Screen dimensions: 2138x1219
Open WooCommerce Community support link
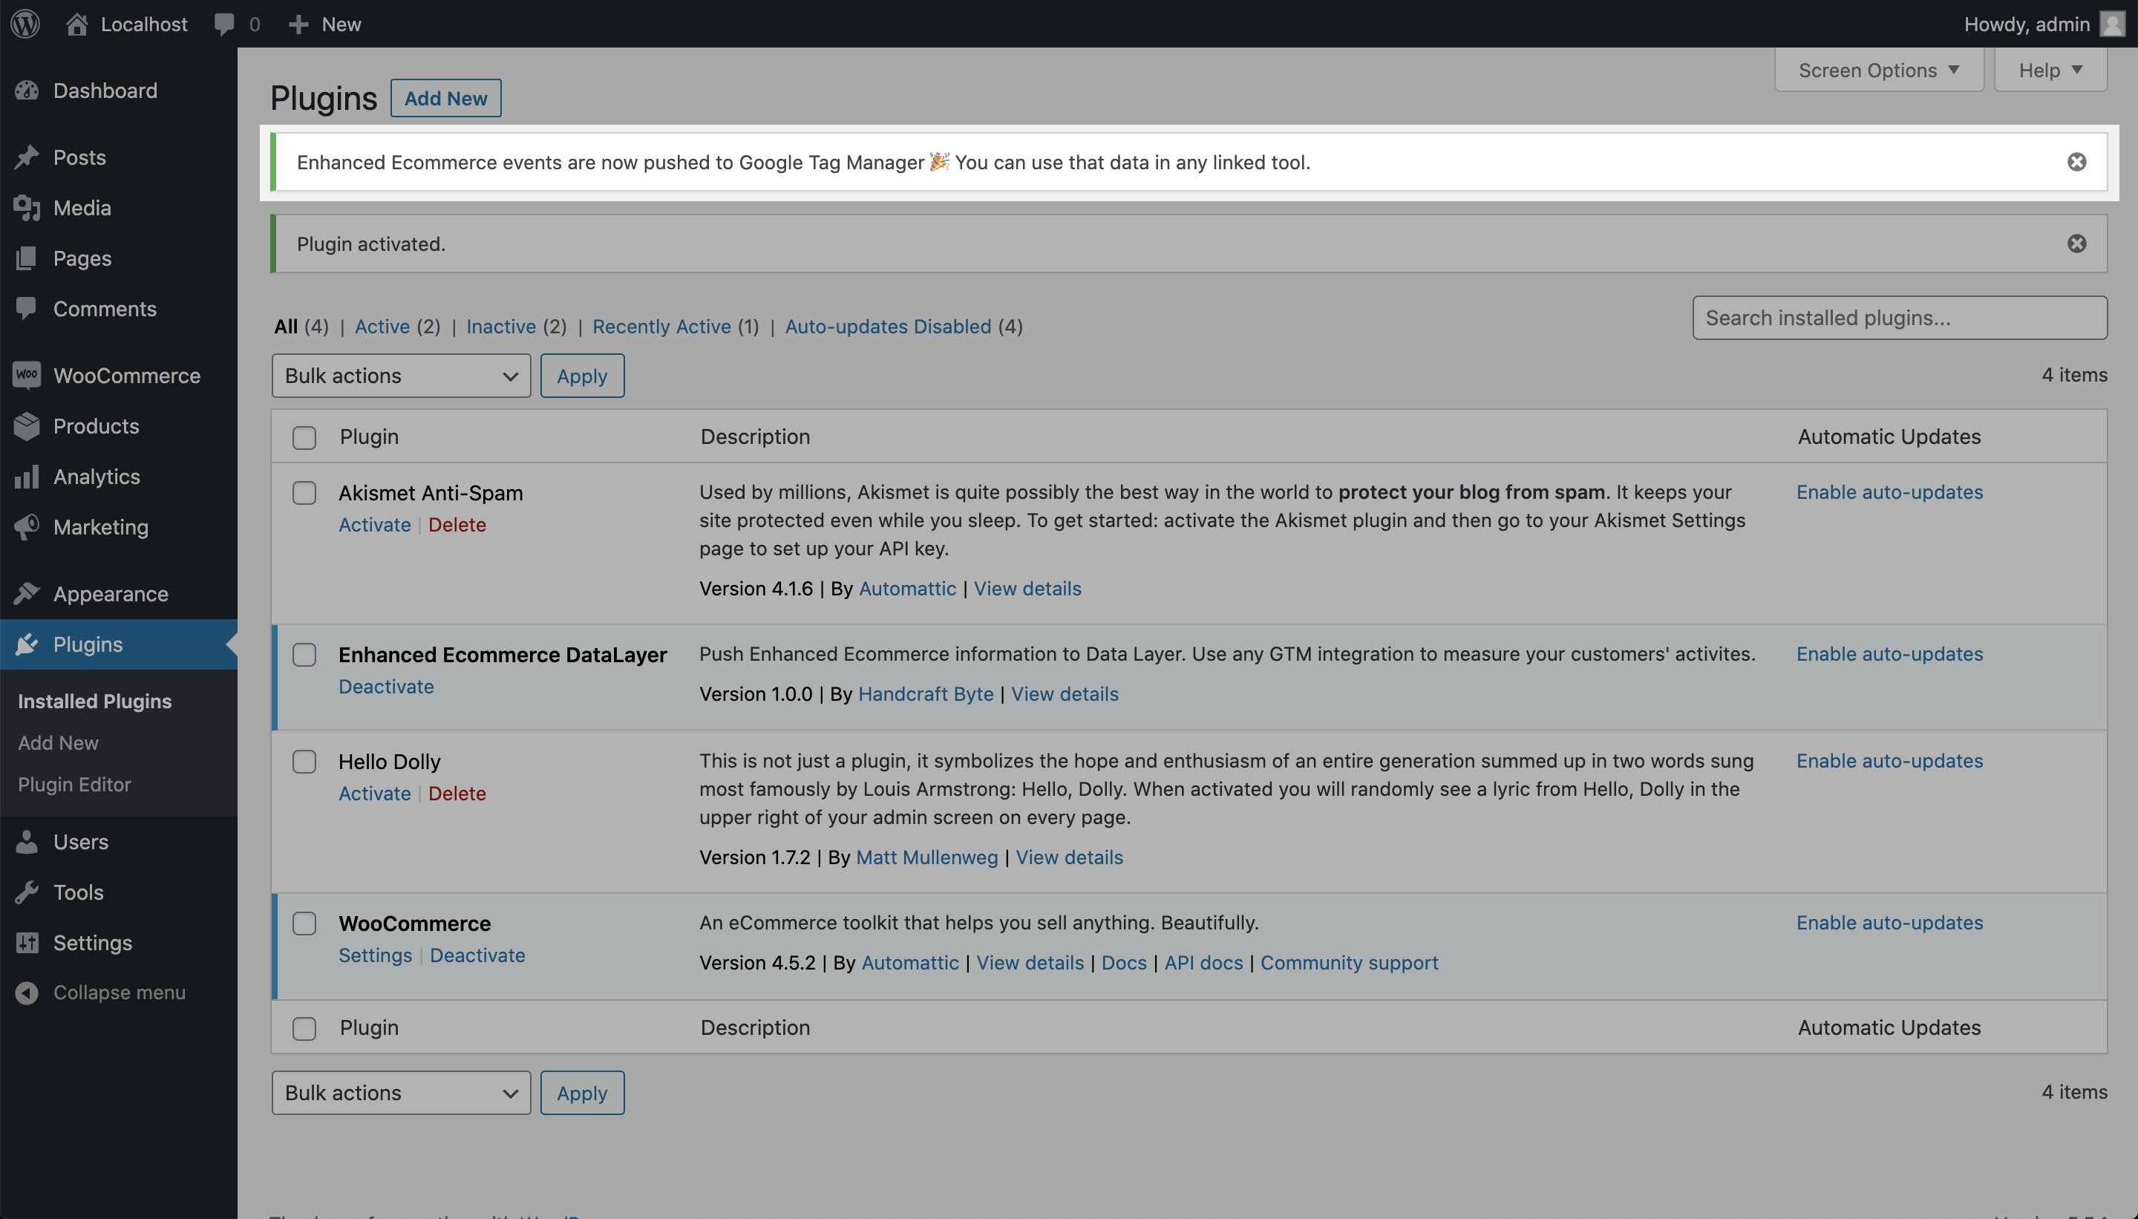pos(1350,962)
